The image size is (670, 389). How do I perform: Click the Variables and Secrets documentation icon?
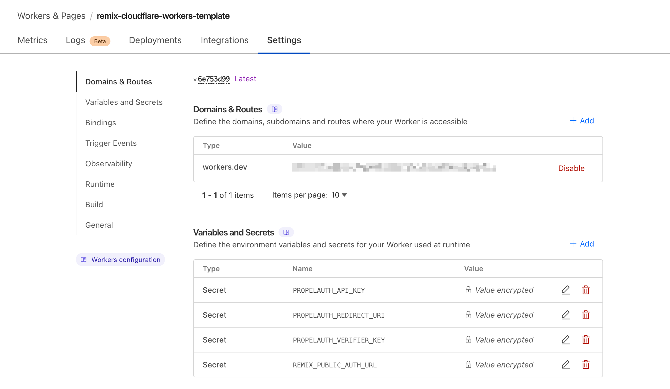pyautogui.click(x=286, y=232)
